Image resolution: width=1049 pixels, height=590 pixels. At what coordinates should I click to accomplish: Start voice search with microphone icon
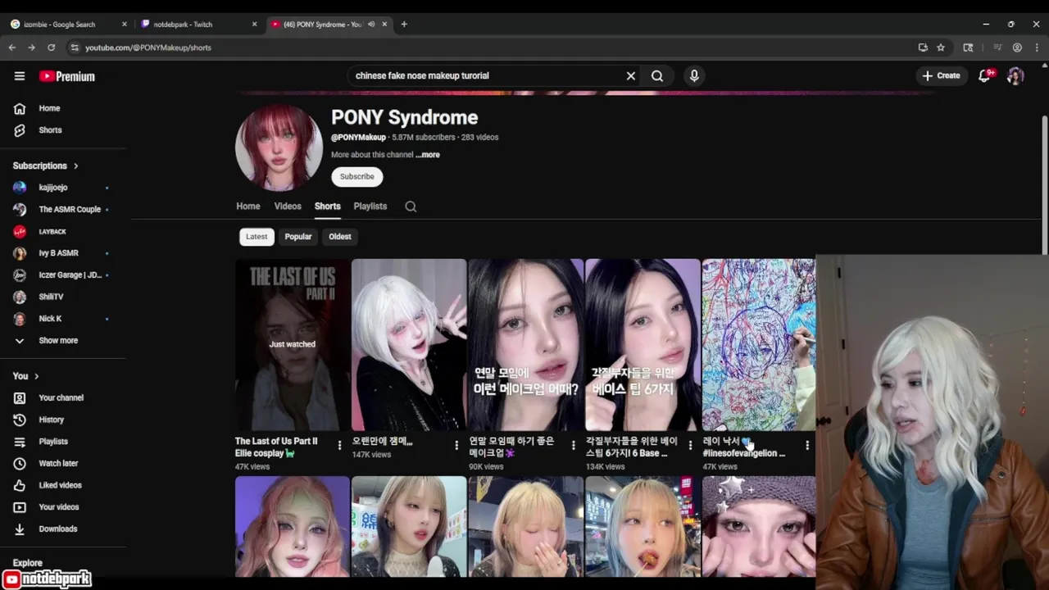(694, 75)
